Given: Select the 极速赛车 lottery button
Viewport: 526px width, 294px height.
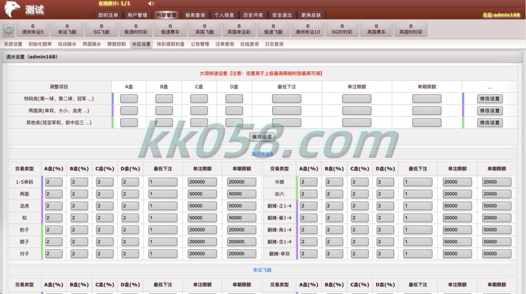Looking at the screenshot, I should 170,29.
